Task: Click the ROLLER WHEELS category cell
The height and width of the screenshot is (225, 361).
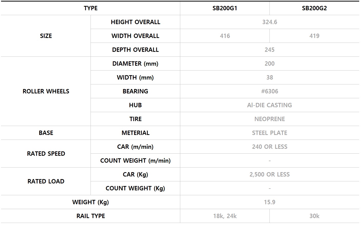Action: [x=46, y=91]
